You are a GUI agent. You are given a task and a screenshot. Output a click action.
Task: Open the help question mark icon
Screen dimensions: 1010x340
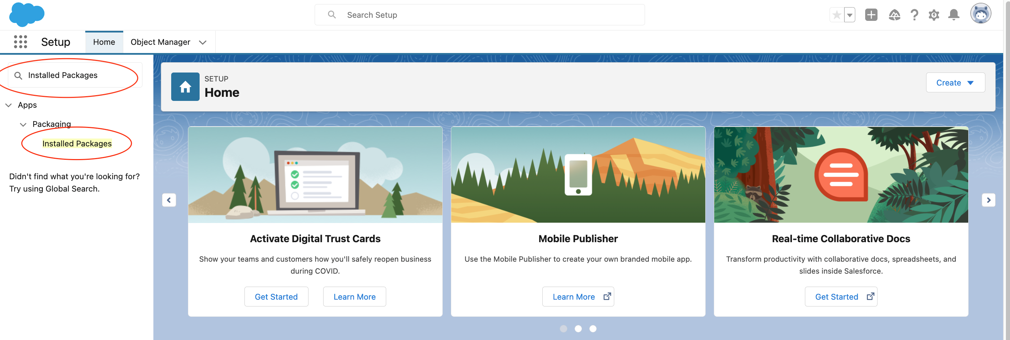pos(914,15)
